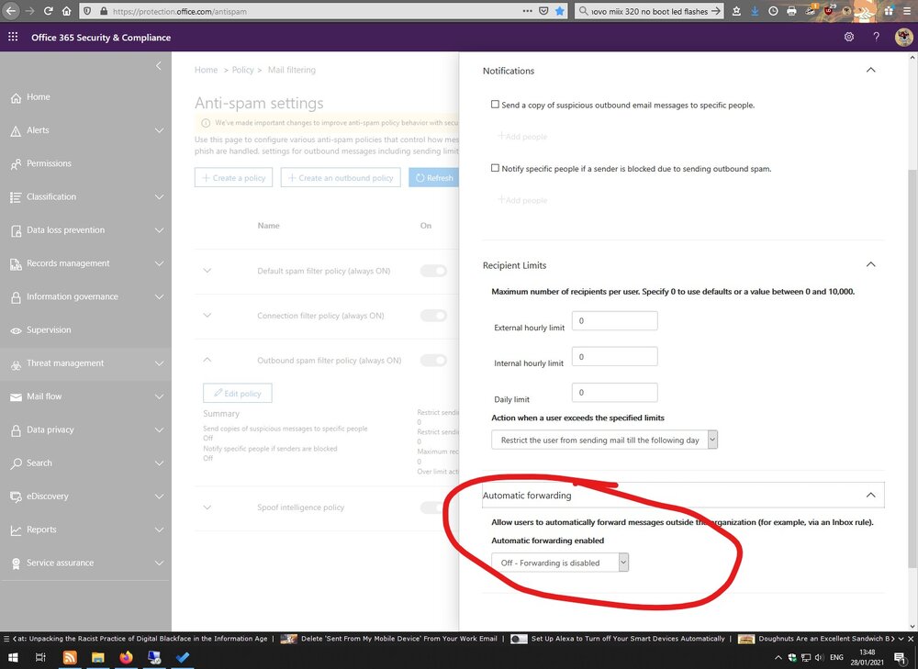The width and height of the screenshot is (918, 669).
Task: Switch to Firefox on the taskbar
Action: pos(126,657)
